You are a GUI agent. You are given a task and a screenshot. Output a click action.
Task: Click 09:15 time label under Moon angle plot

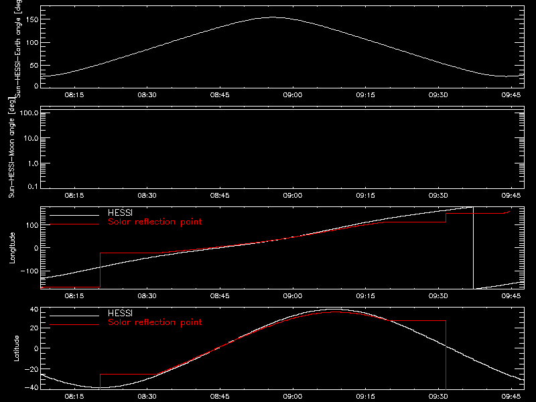pos(365,195)
